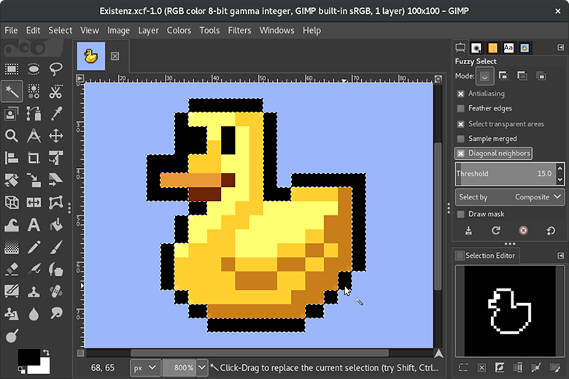Open the px unit dropdown
The height and width of the screenshot is (379, 569).
[x=144, y=367]
